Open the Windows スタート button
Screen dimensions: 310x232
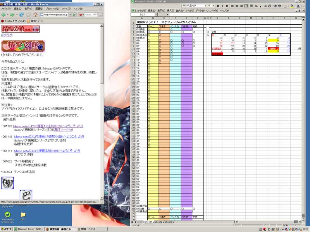[x=7, y=229]
